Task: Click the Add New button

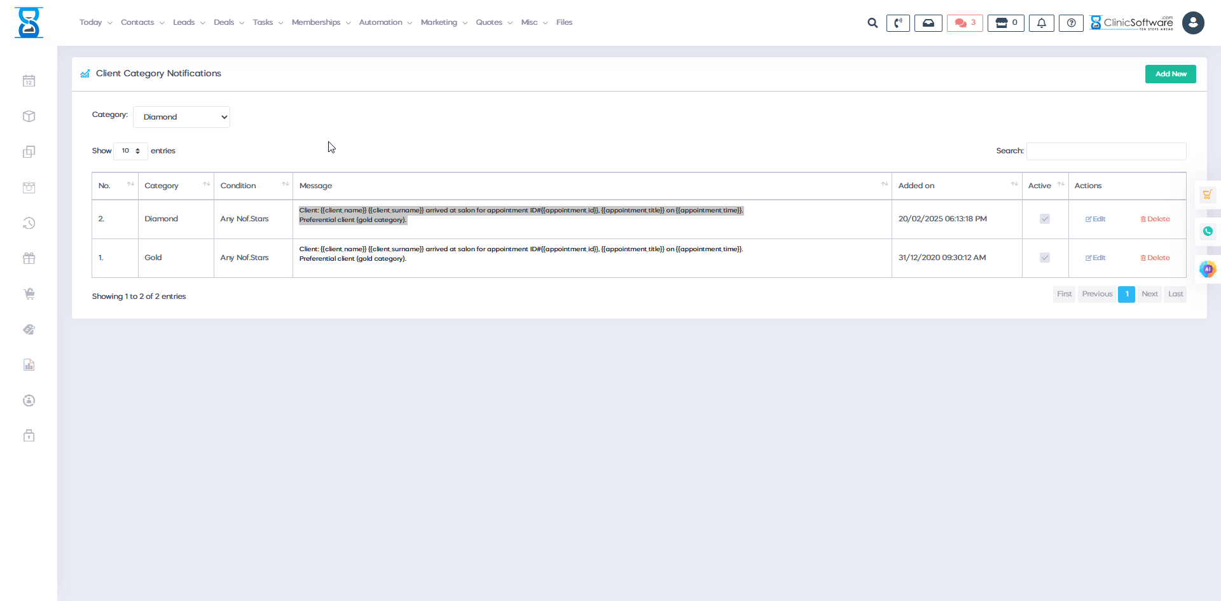Action: coord(1171,74)
